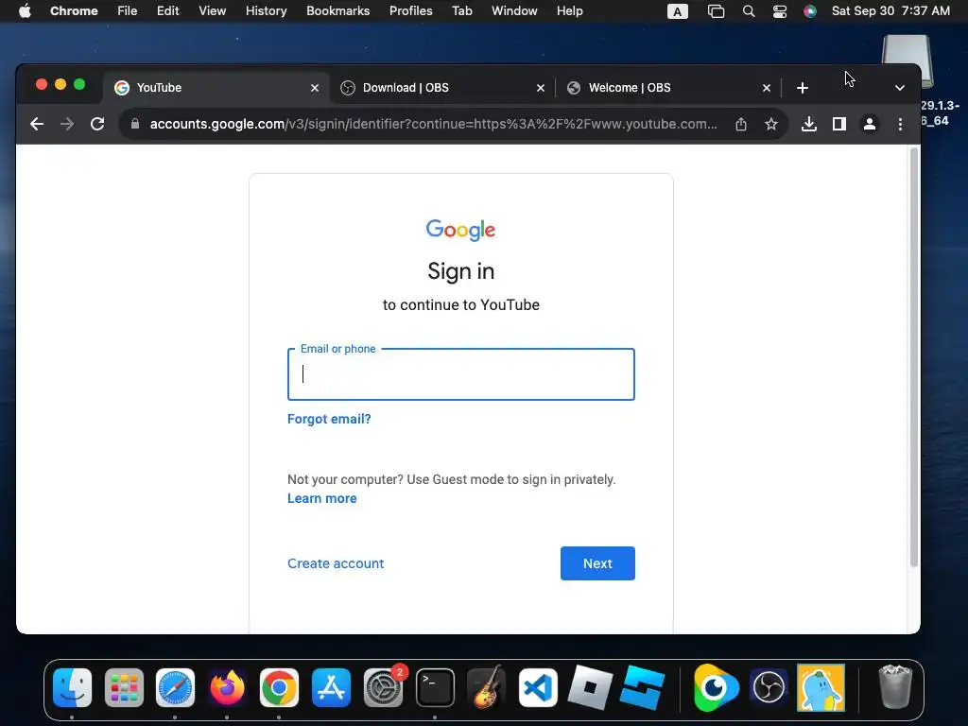Click the Siri icon
The width and height of the screenshot is (968, 726).
(x=810, y=11)
